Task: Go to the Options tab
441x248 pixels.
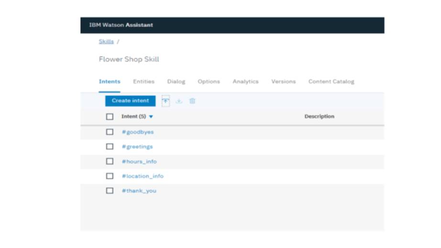Action: [209, 82]
